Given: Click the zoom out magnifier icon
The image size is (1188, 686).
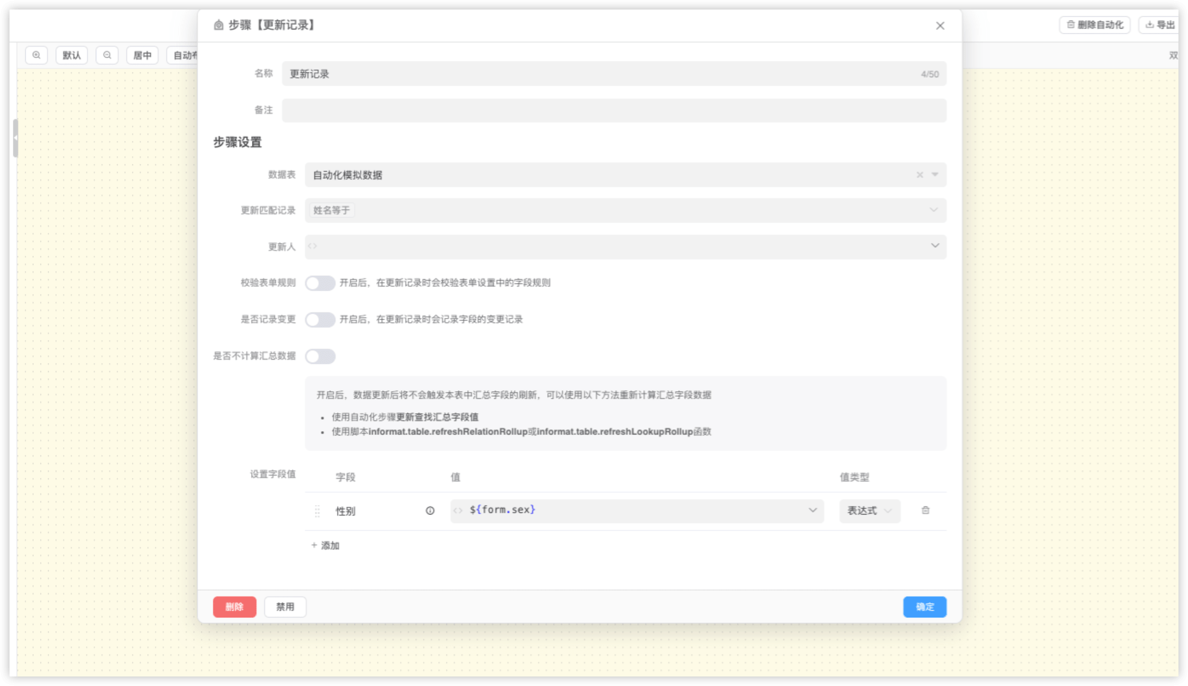Looking at the screenshot, I should [107, 55].
